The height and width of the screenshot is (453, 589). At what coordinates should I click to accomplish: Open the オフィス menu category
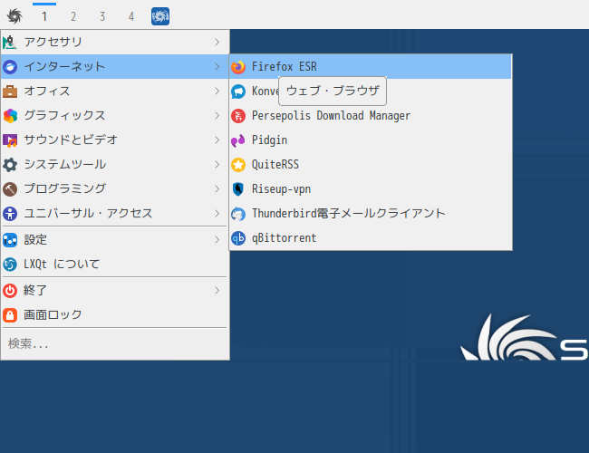pyautogui.click(x=115, y=92)
